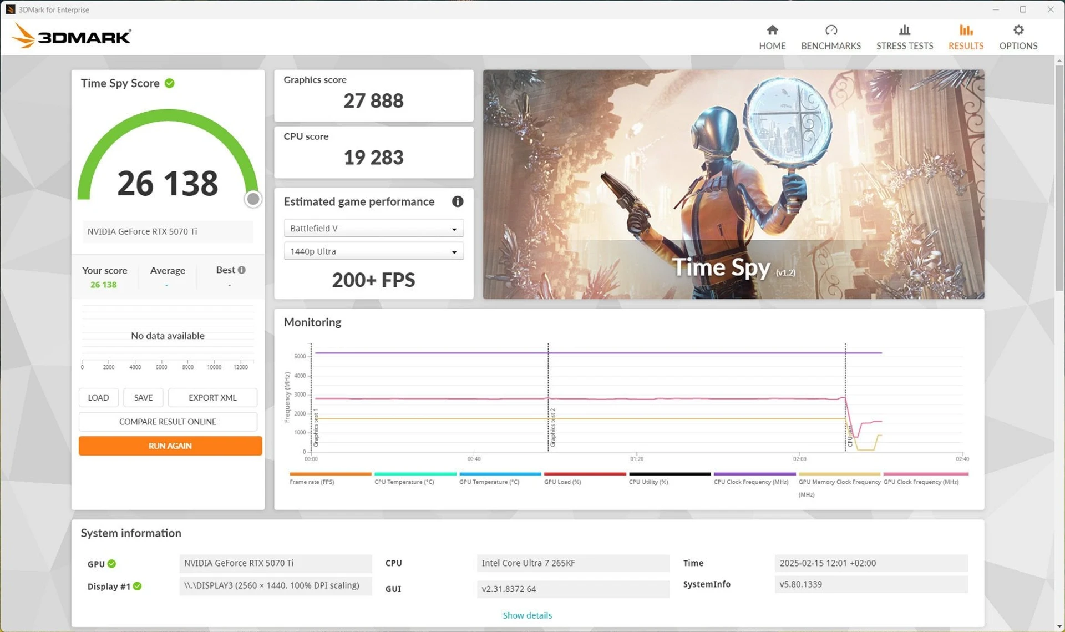Open Stress Tests chart icon

coord(905,30)
